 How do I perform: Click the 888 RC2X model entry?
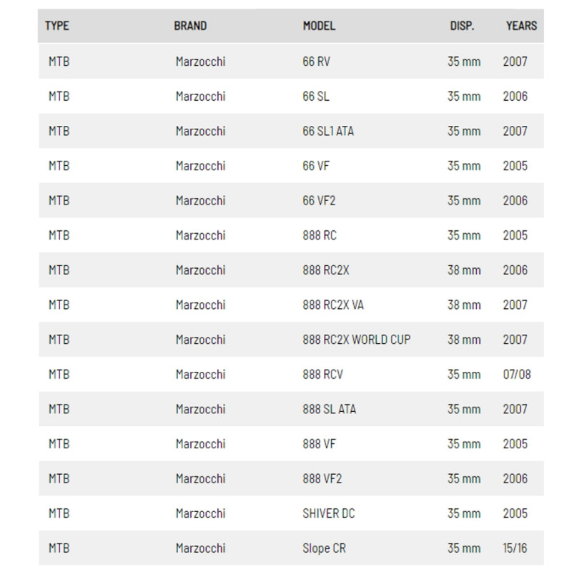[x=325, y=270]
